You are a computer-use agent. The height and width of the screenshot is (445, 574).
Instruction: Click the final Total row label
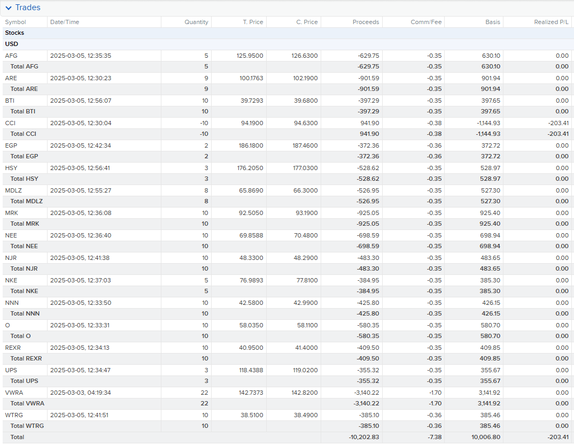coord(17,437)
